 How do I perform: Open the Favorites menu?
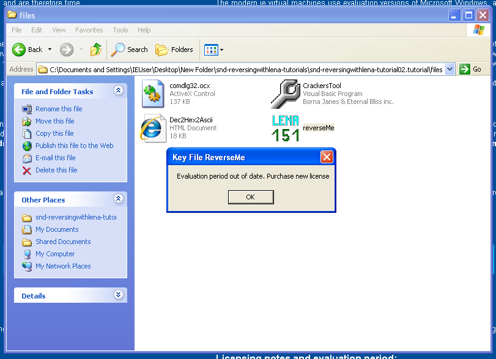pos(89,30)
